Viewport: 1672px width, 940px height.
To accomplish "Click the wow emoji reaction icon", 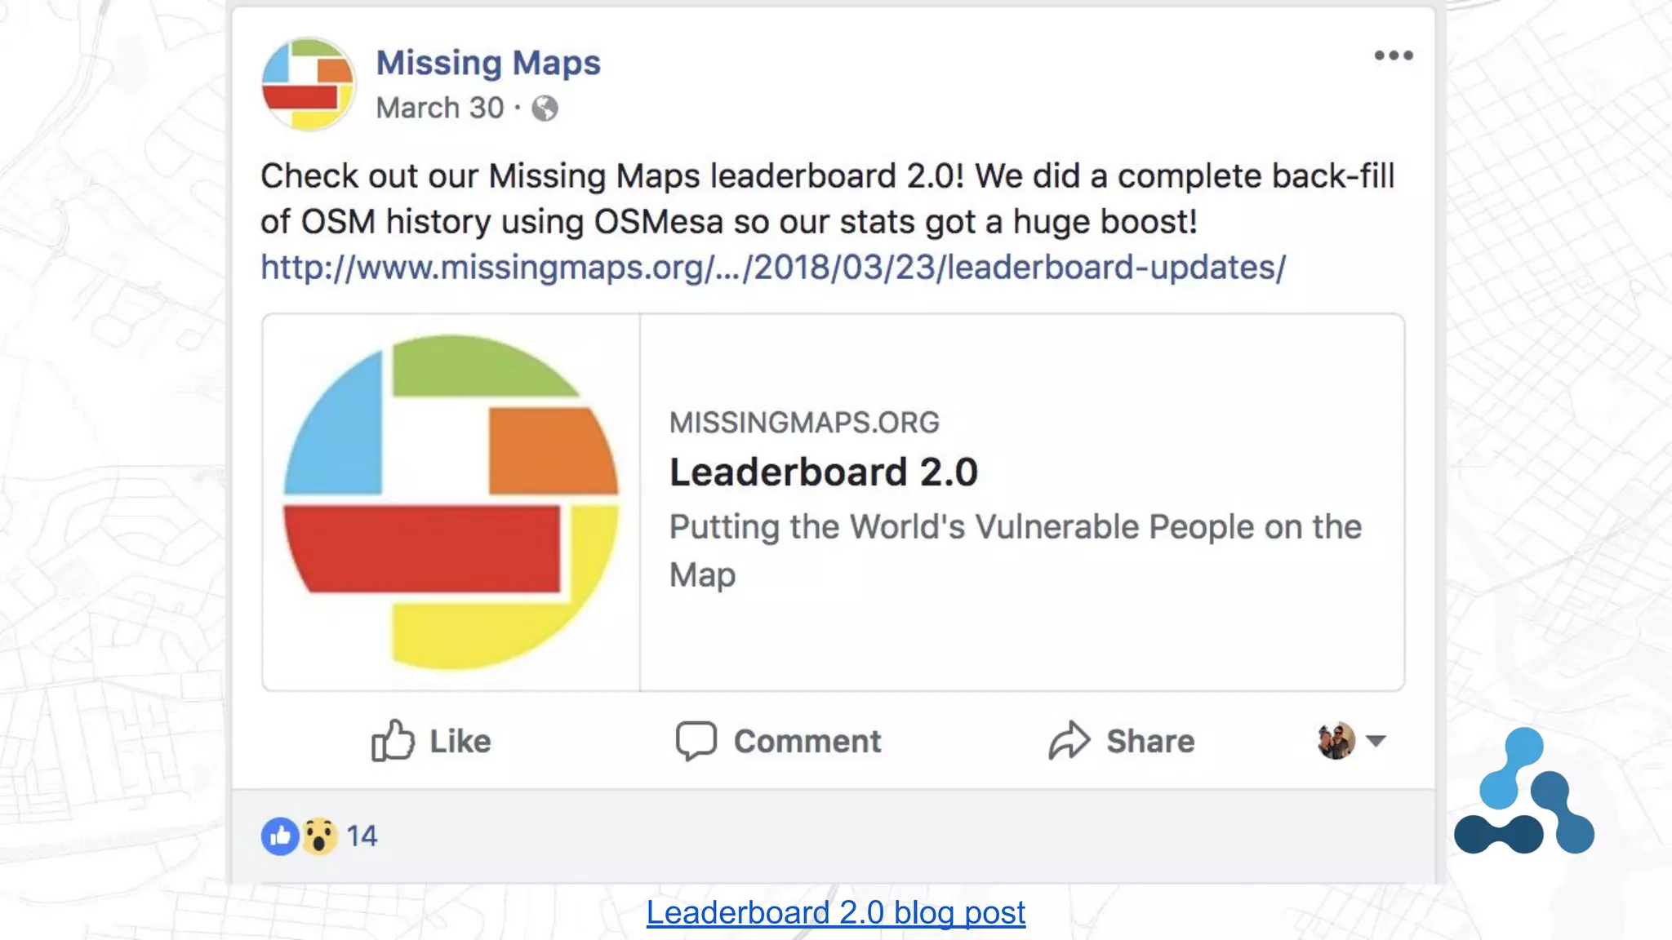I will pos(319,836).
